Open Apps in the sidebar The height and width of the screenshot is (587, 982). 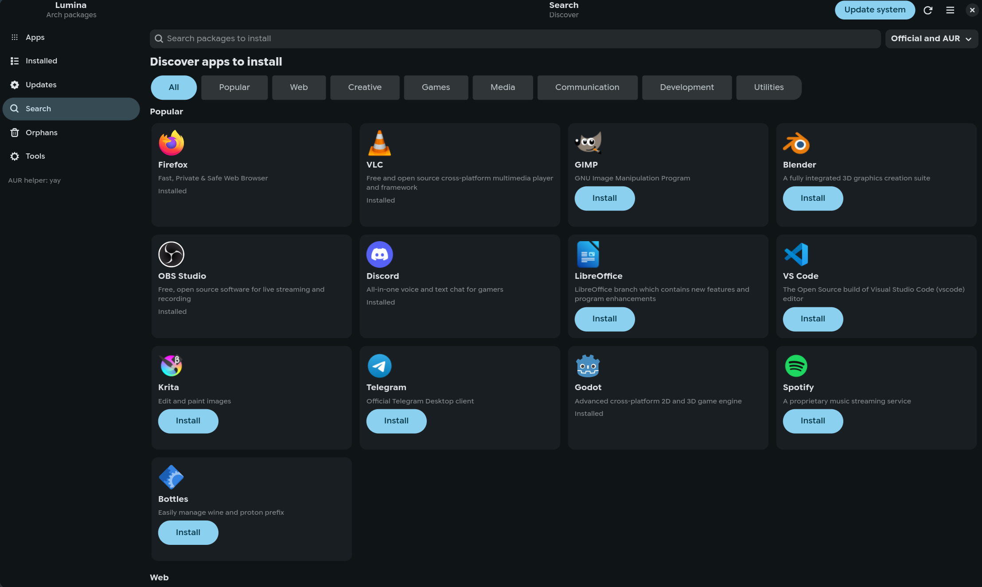71,37
